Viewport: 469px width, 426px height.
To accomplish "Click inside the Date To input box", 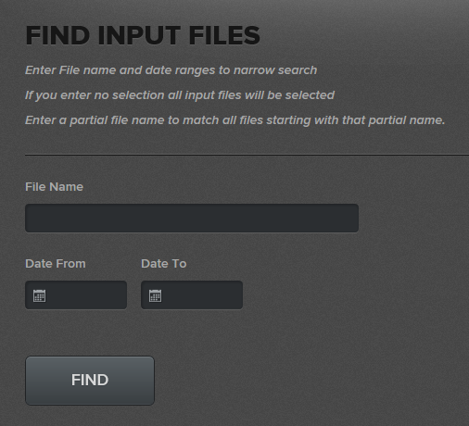I will click(x=192, y=294).
